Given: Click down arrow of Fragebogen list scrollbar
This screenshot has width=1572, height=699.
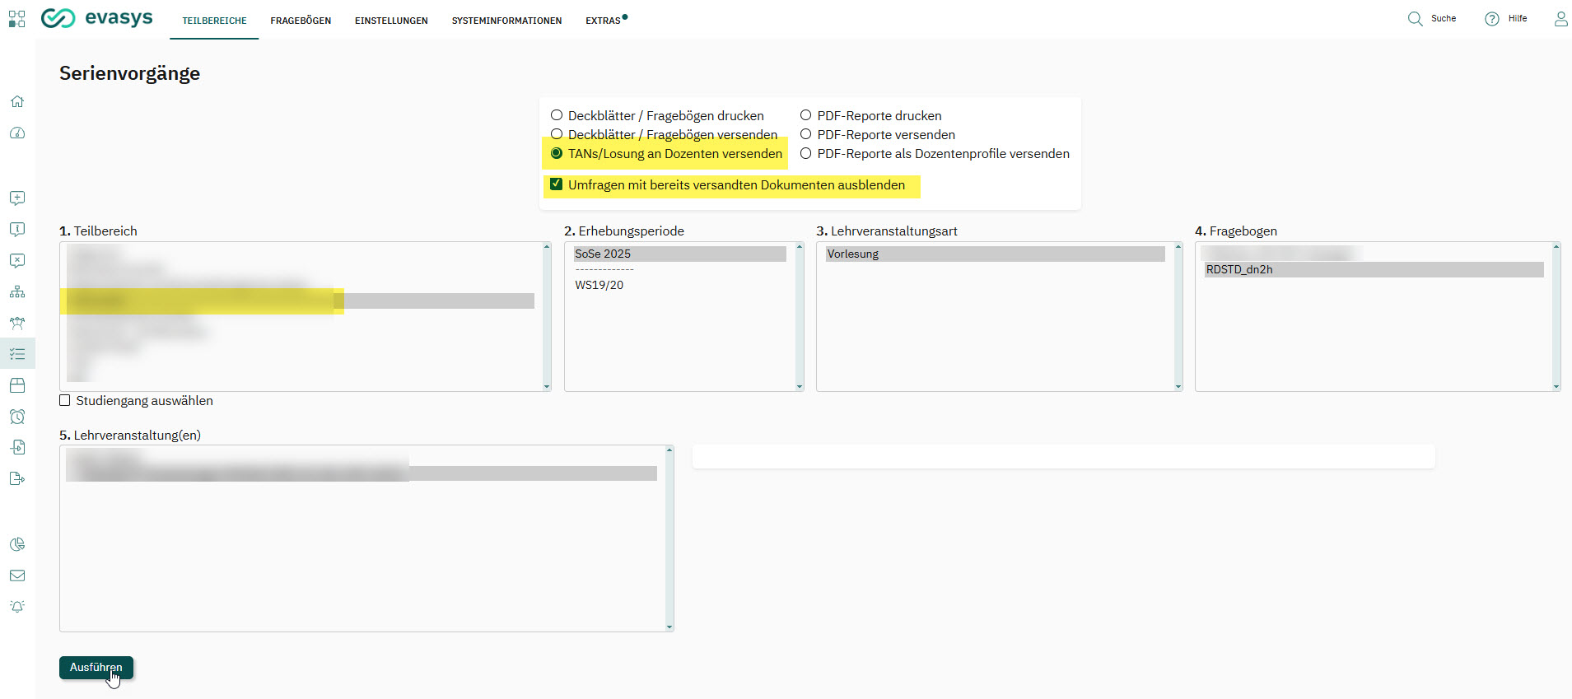Looking at the screenshot, I should click(x=1556, y=386).
